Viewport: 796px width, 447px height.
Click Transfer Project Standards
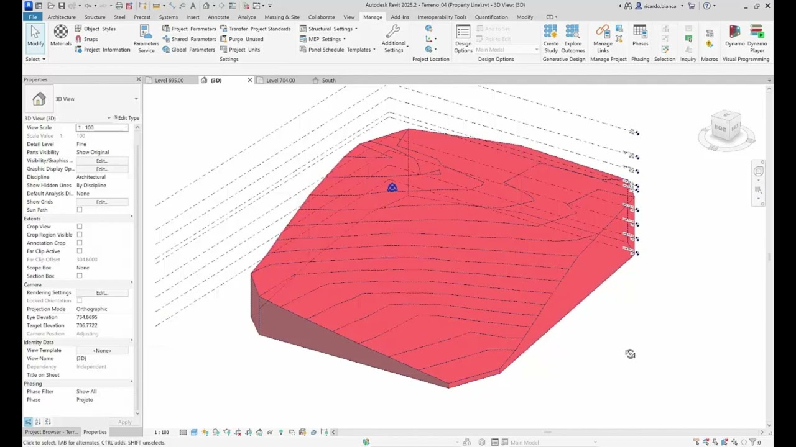pyautogui.click(x=255, y=29)
